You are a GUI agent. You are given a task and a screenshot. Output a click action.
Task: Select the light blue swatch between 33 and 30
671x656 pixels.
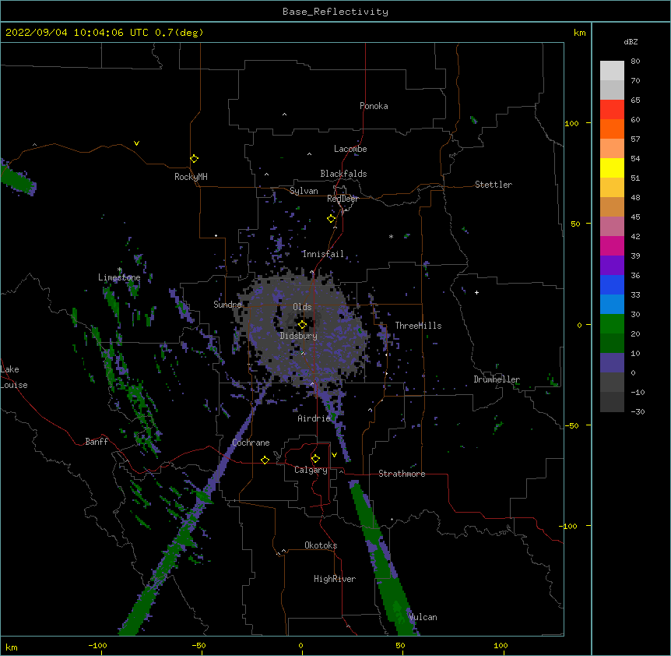[612, 305]
